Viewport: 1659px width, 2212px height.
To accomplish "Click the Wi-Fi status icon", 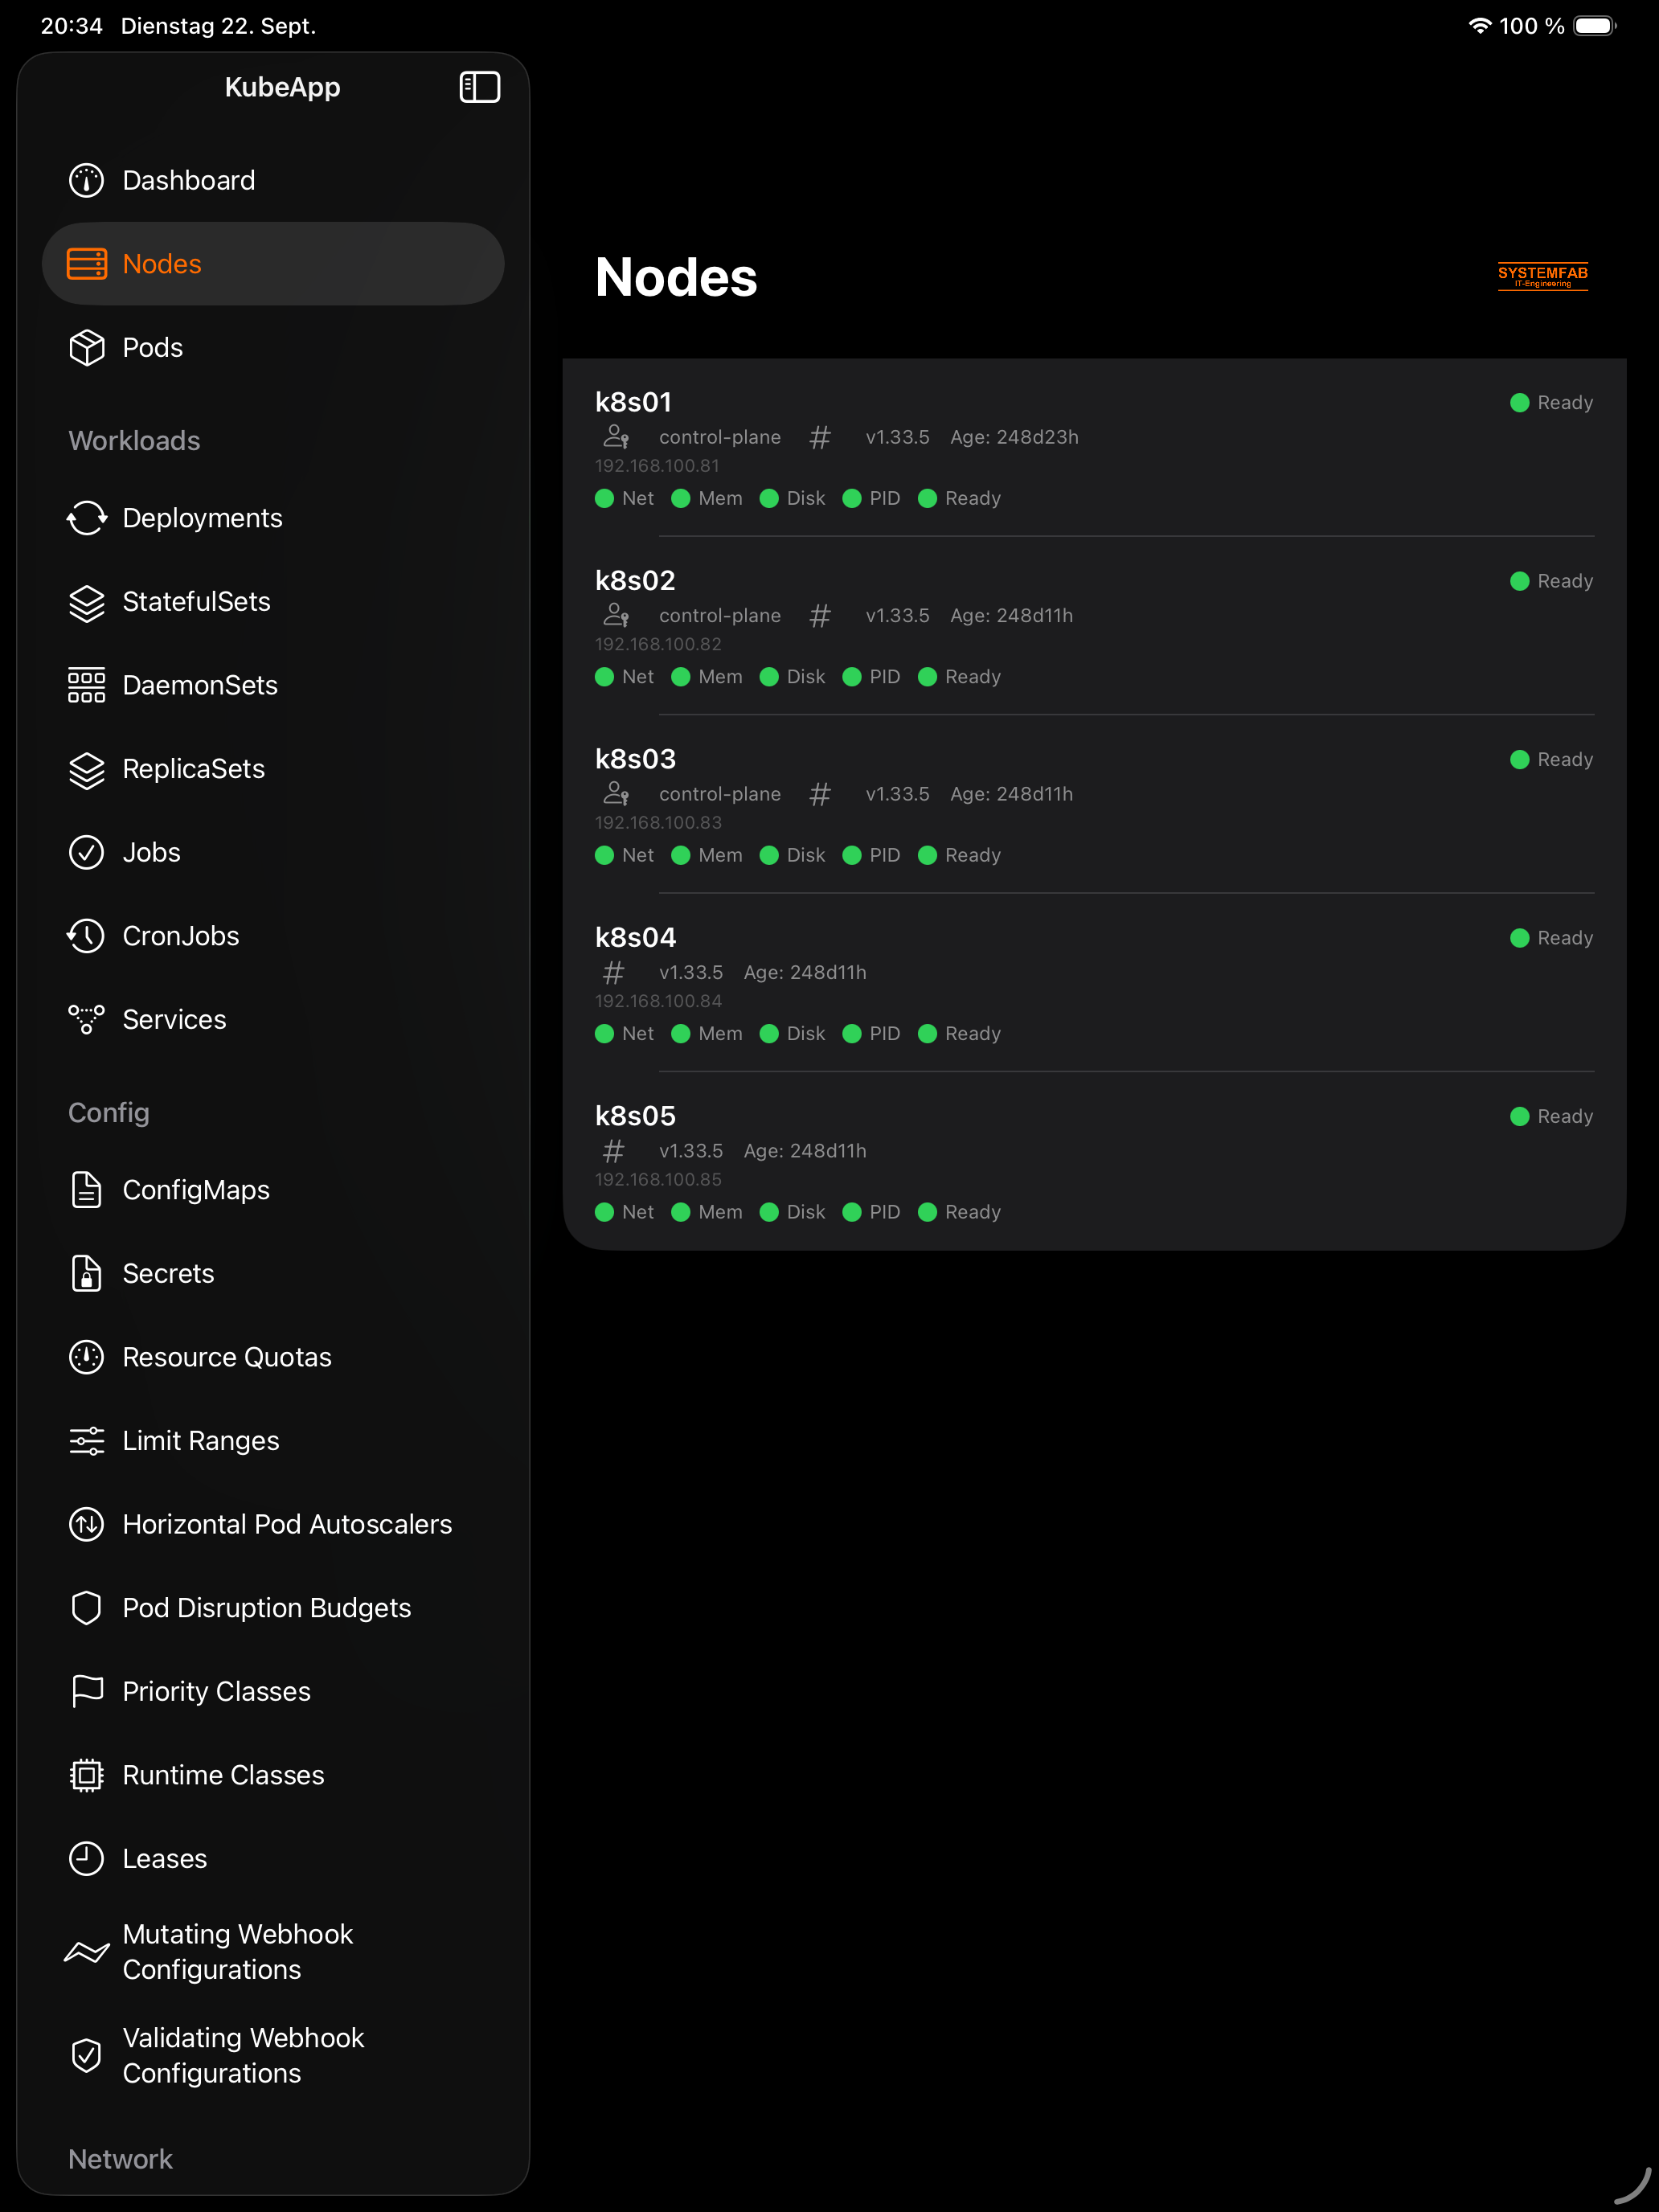I will (x=1479, y=26).
